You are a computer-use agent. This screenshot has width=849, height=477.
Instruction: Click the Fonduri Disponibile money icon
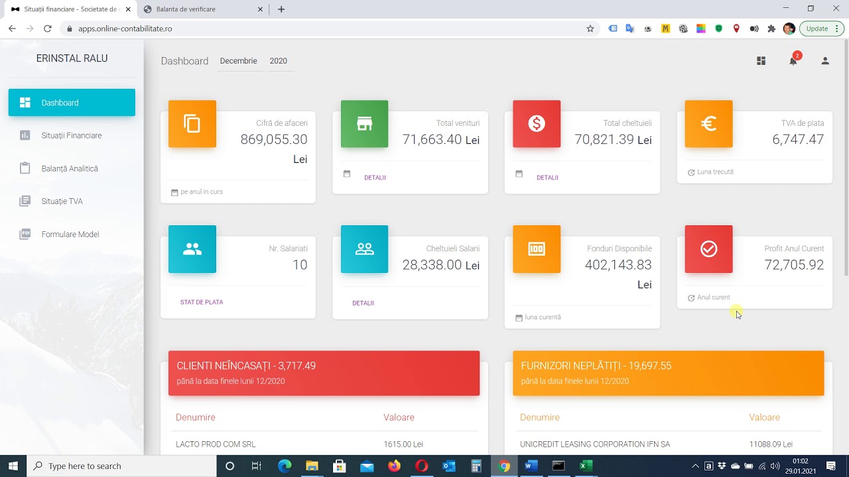click(x=537, y=249)
